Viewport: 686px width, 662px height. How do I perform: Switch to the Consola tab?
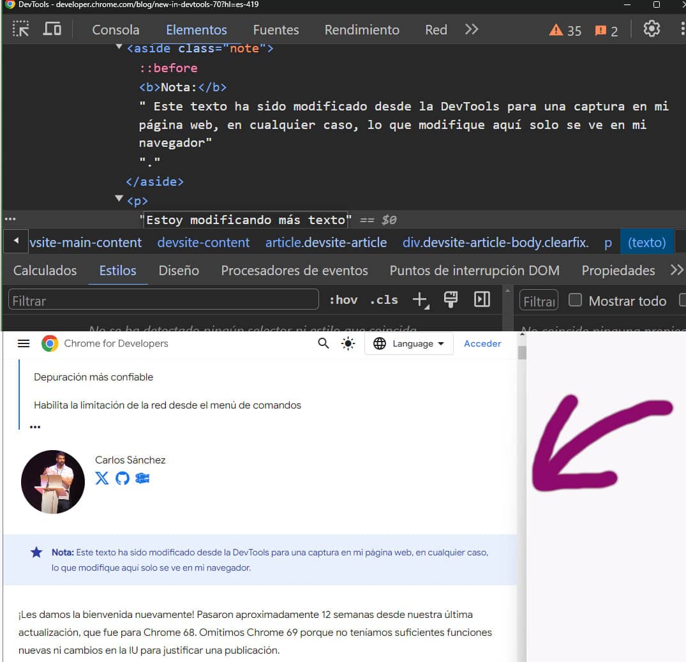click(x=116, y=30)
